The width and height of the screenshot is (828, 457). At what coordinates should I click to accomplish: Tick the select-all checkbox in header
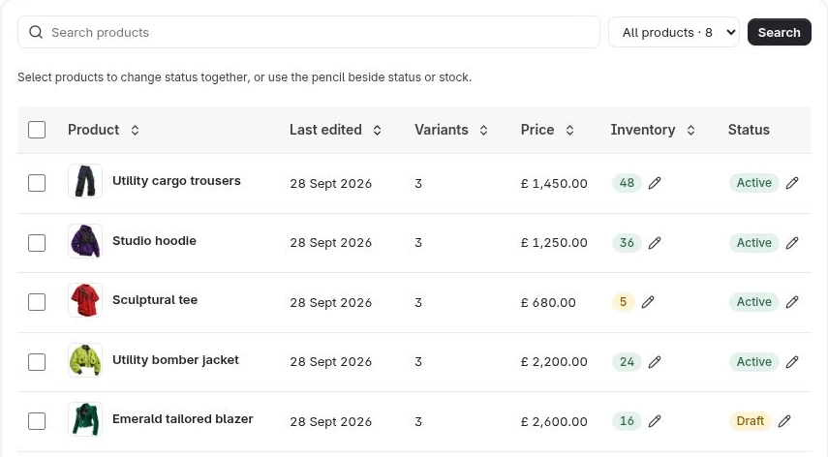tap(37, 130)
